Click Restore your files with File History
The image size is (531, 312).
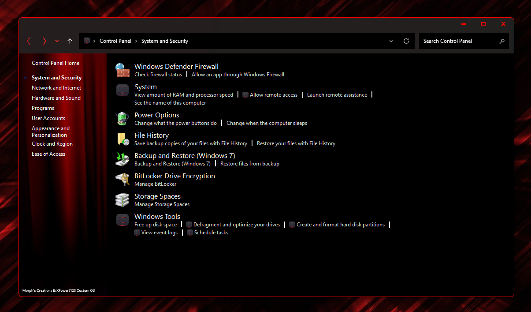click(296, 143)
